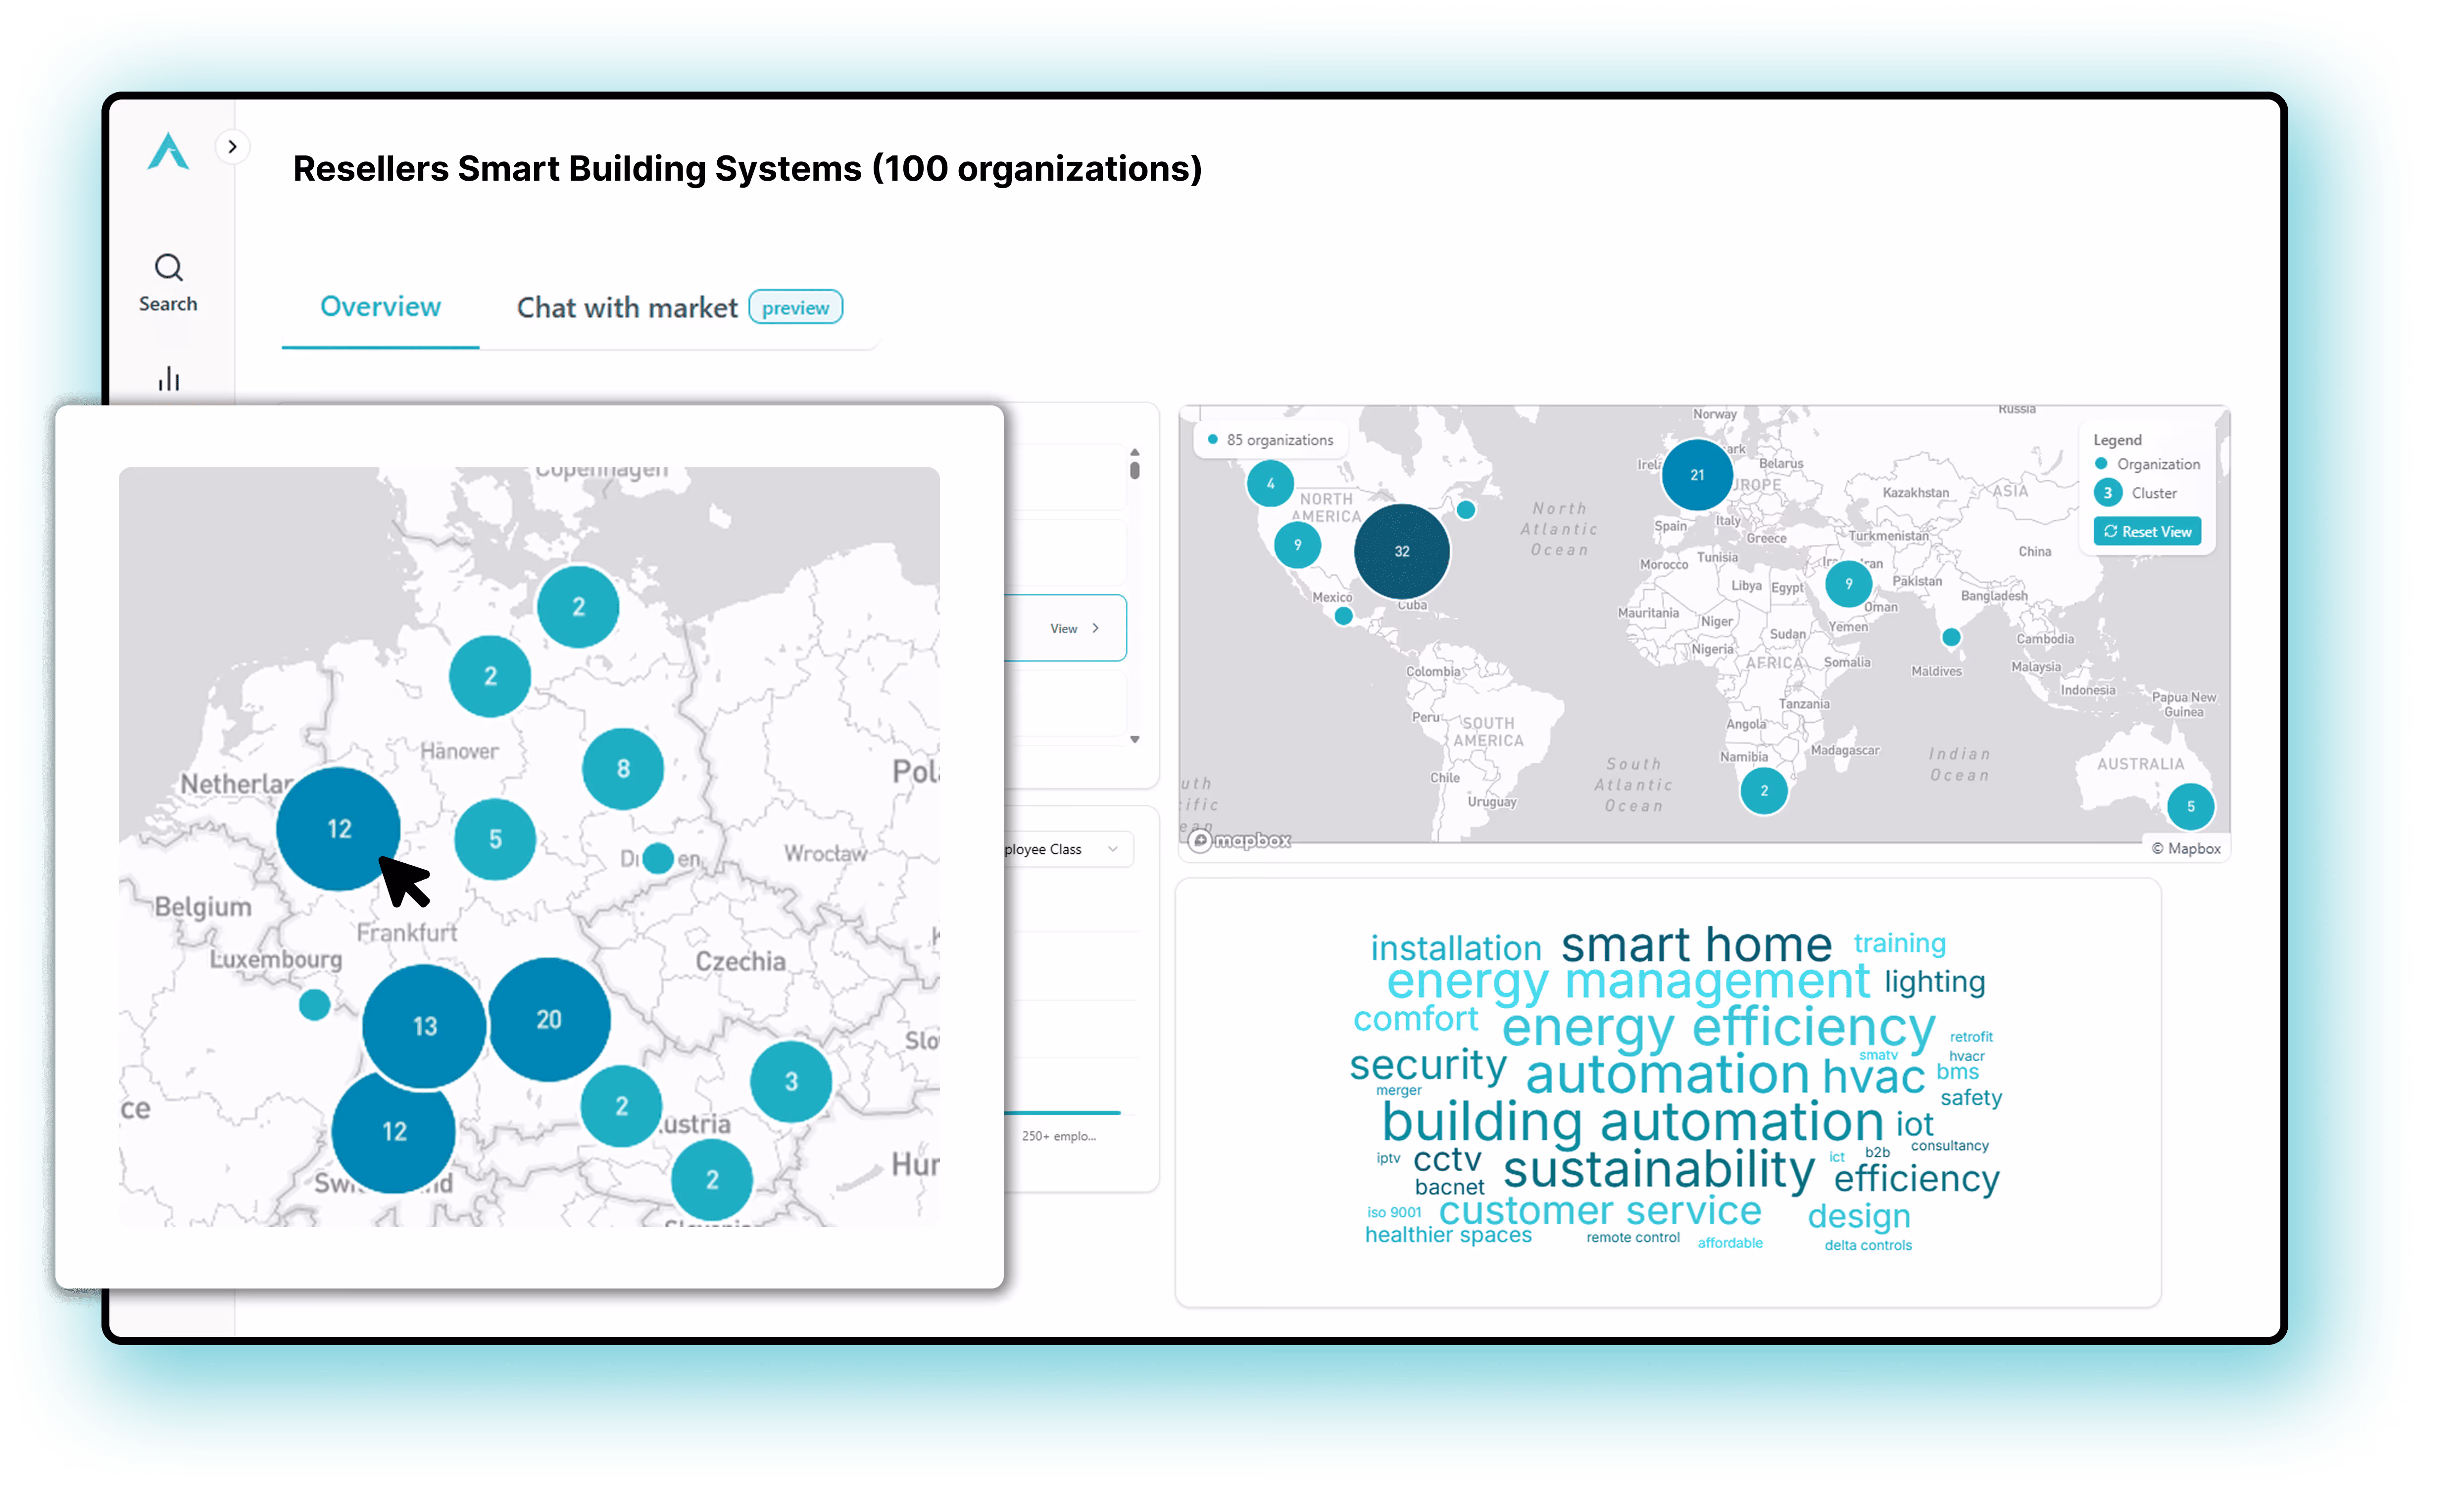
Task: Click 'lighting' in the word cloud
Action: click(x=1935, y=982)
